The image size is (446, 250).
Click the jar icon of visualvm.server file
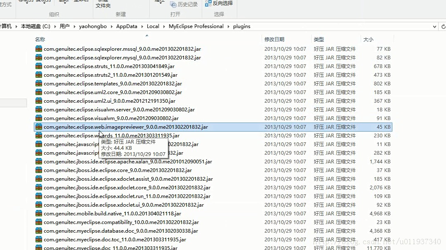39,109
